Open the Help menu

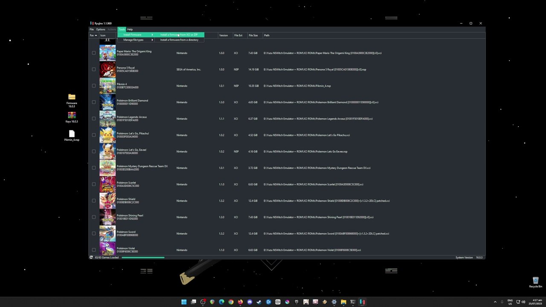(x=130, y=29)
